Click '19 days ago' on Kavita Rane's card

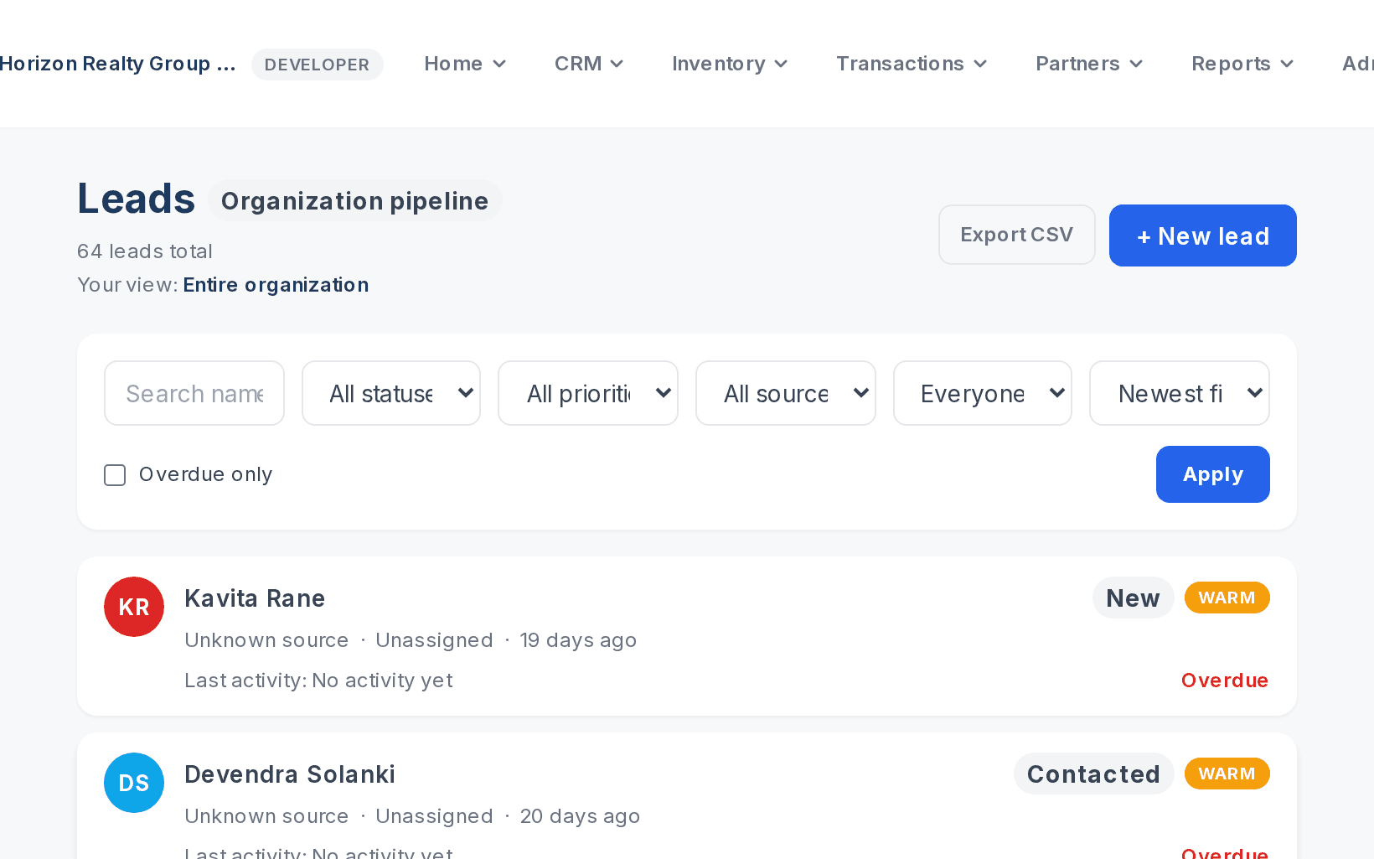pyautogui.click(x=578, y=640)
